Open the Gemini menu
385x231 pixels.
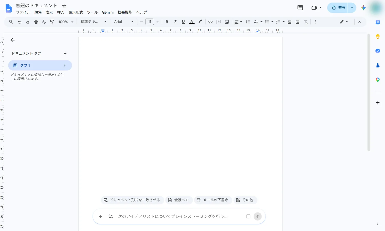pyautogui.click(x=108, y=12)
